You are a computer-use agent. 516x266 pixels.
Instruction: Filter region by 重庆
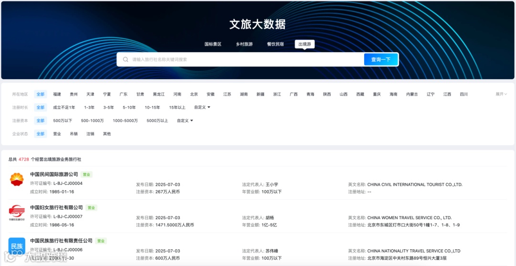click(377, 94)
